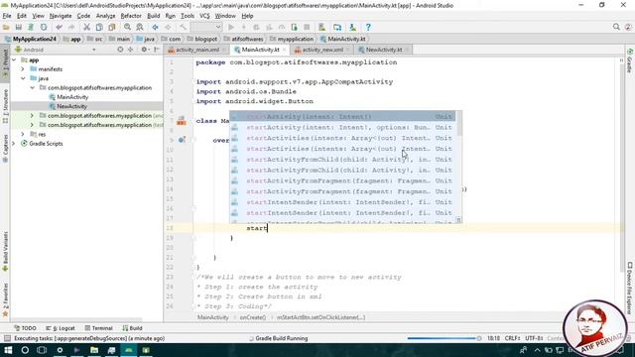Click the Copy toolbar icon
This screenshot has height=357, width=635.
[x=99, y=27]
